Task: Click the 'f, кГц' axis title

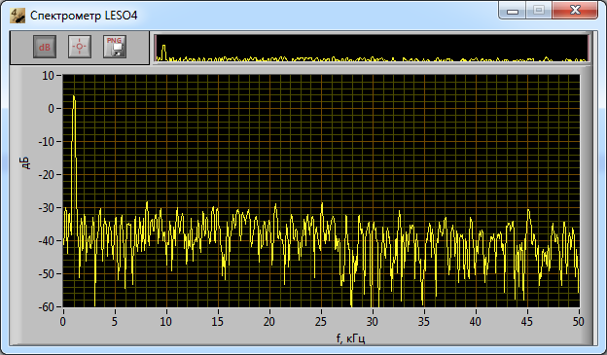Action: (351, 338)
